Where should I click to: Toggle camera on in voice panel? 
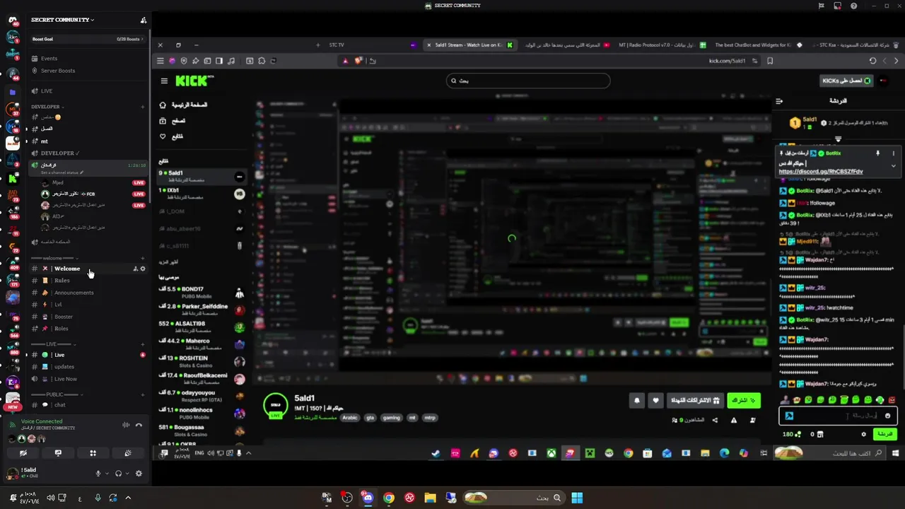[23, 453]
